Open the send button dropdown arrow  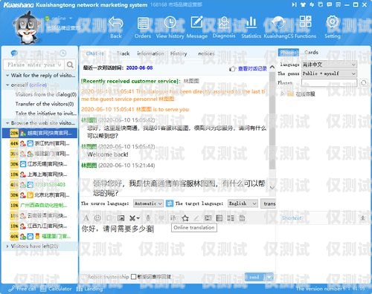[x=269, y=277]
